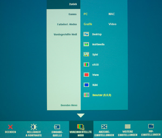The height and width of the screenshot is (138, 162).
Task: Select the blue Kühl preset icon
Action: click(x=86, y=85)
